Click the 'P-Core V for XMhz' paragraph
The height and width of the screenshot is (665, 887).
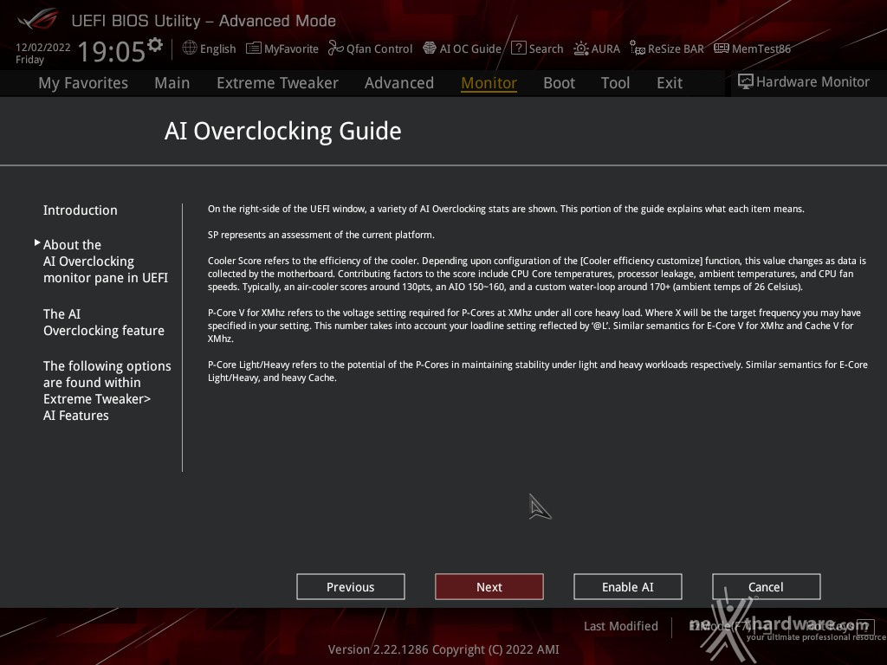[x=534, y=326]
